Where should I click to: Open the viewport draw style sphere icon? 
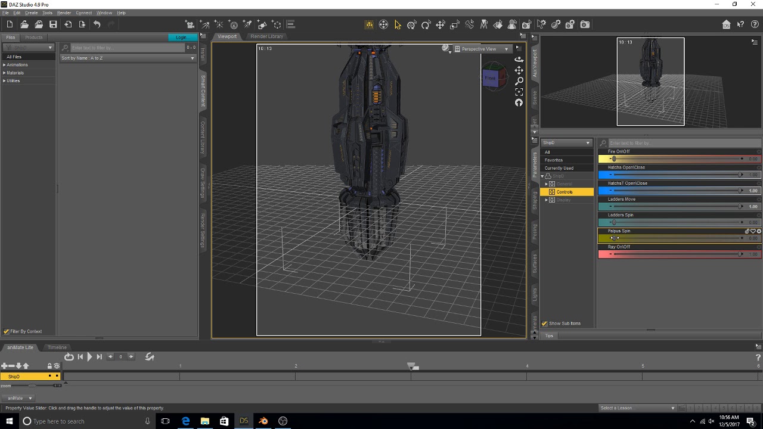(446, 49)
